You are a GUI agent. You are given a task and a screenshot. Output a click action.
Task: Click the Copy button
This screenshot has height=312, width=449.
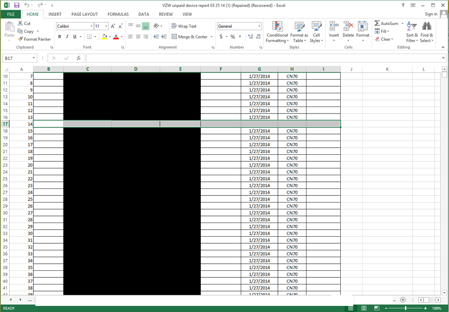[26, 31]
